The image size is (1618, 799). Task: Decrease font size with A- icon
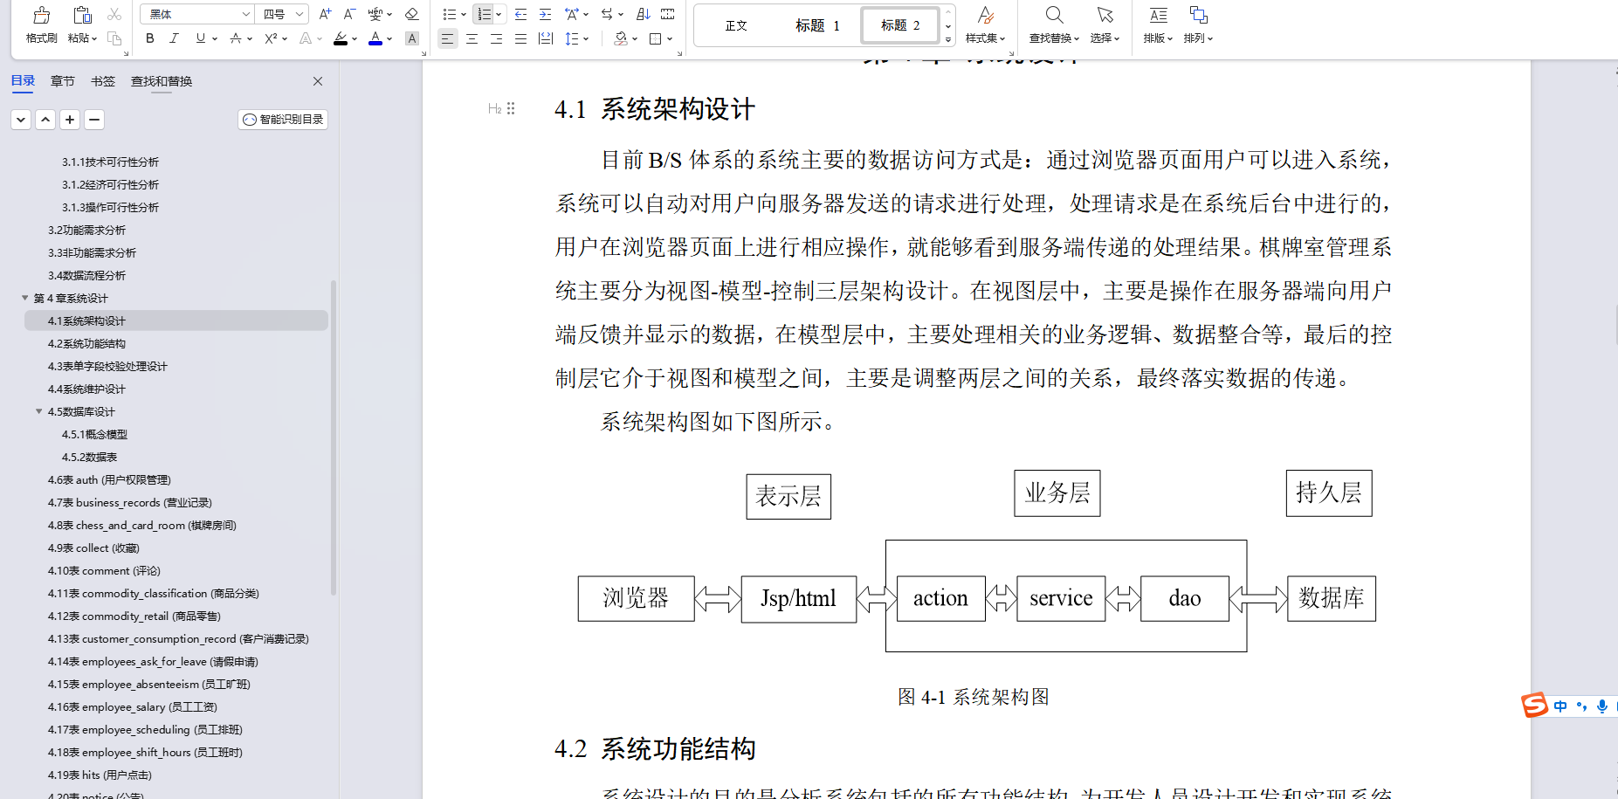click(349, 14)
